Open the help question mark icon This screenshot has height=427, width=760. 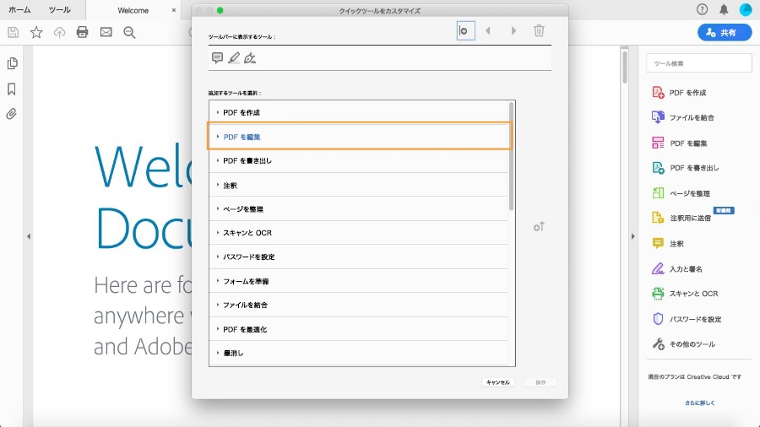(702, 9)
